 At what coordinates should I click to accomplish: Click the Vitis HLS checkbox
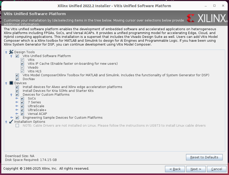pos(22,71)
